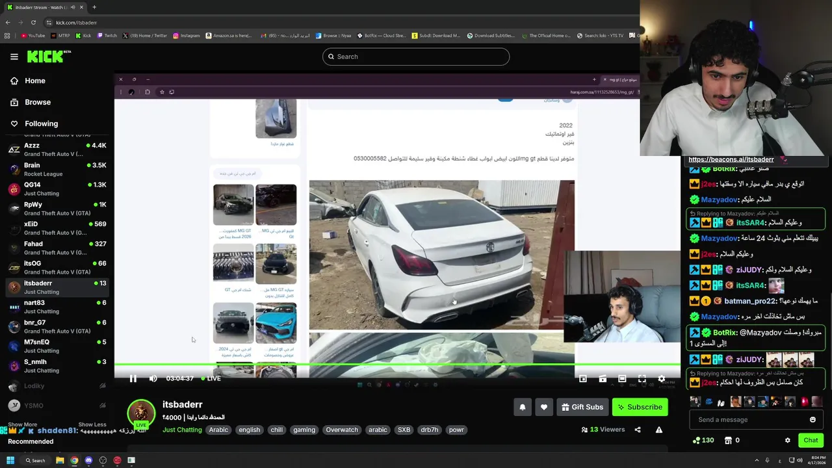Select the Overwatch tag
The image size is (832, 468).
coord(342,430)
